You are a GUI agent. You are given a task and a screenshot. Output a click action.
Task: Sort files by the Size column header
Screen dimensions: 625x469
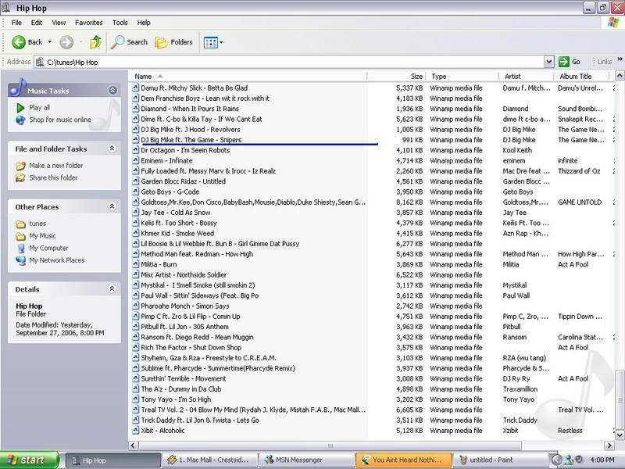click(397, 76)
